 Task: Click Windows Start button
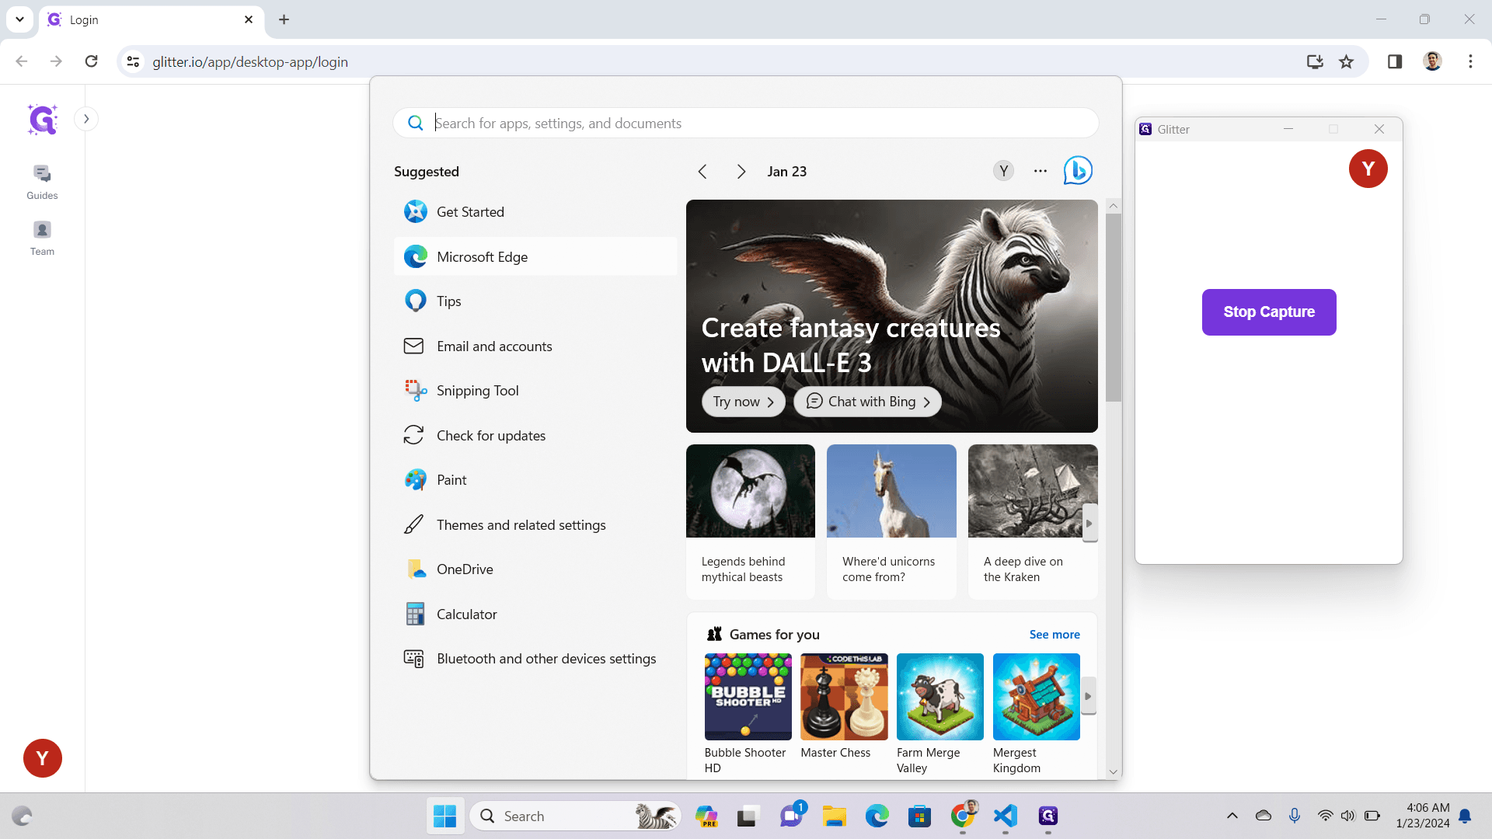(x=444, y=816)
